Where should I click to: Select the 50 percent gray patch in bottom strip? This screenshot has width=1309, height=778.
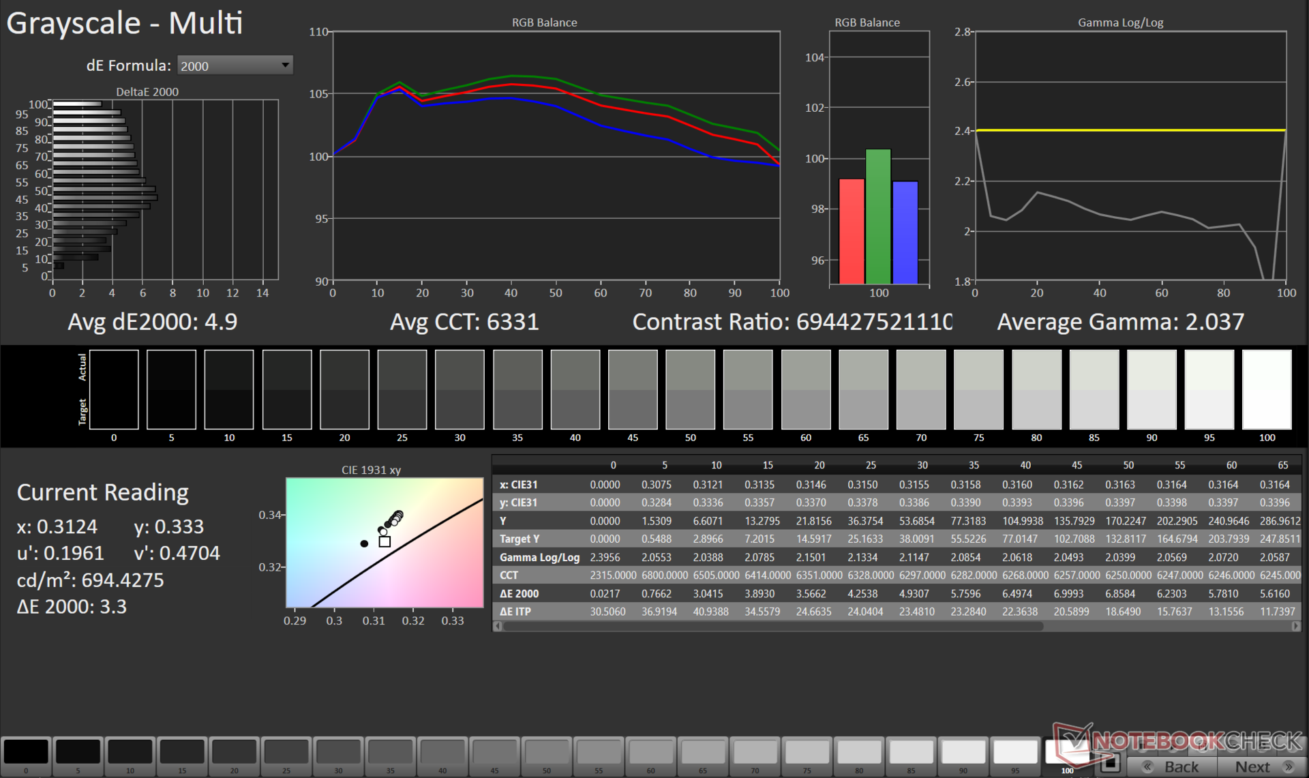click(x=547, y=751)
